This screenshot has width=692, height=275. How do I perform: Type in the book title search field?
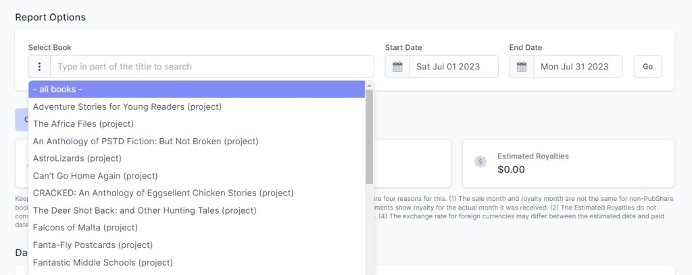212,67
